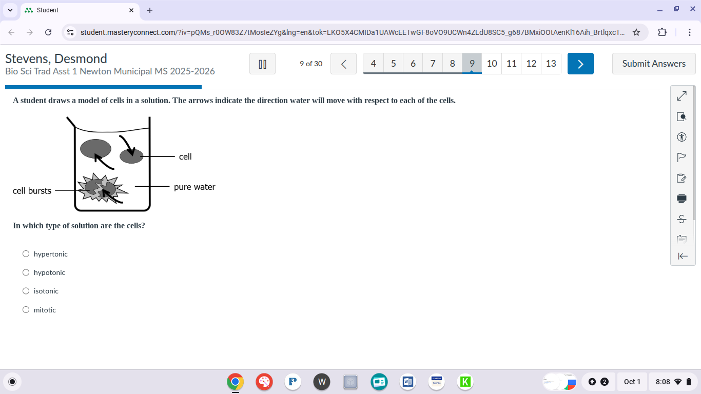
Task: Open the recent screen captures holding area
Action: point(560,382)
